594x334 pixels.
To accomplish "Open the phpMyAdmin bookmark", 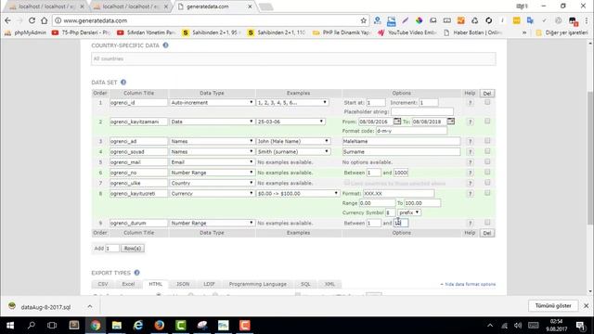I will click(x=25, y=33).
